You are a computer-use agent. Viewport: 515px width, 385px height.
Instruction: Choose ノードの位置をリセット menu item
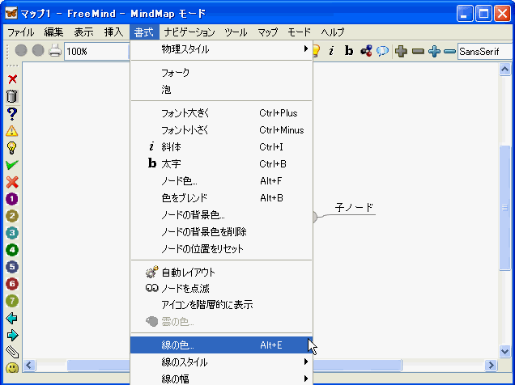(221, 249)
